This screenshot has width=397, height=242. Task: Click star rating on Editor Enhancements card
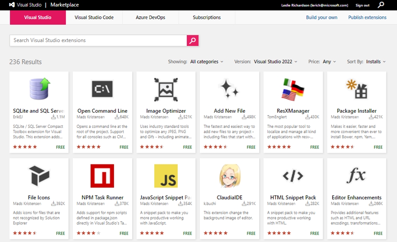tap(342, 233)
